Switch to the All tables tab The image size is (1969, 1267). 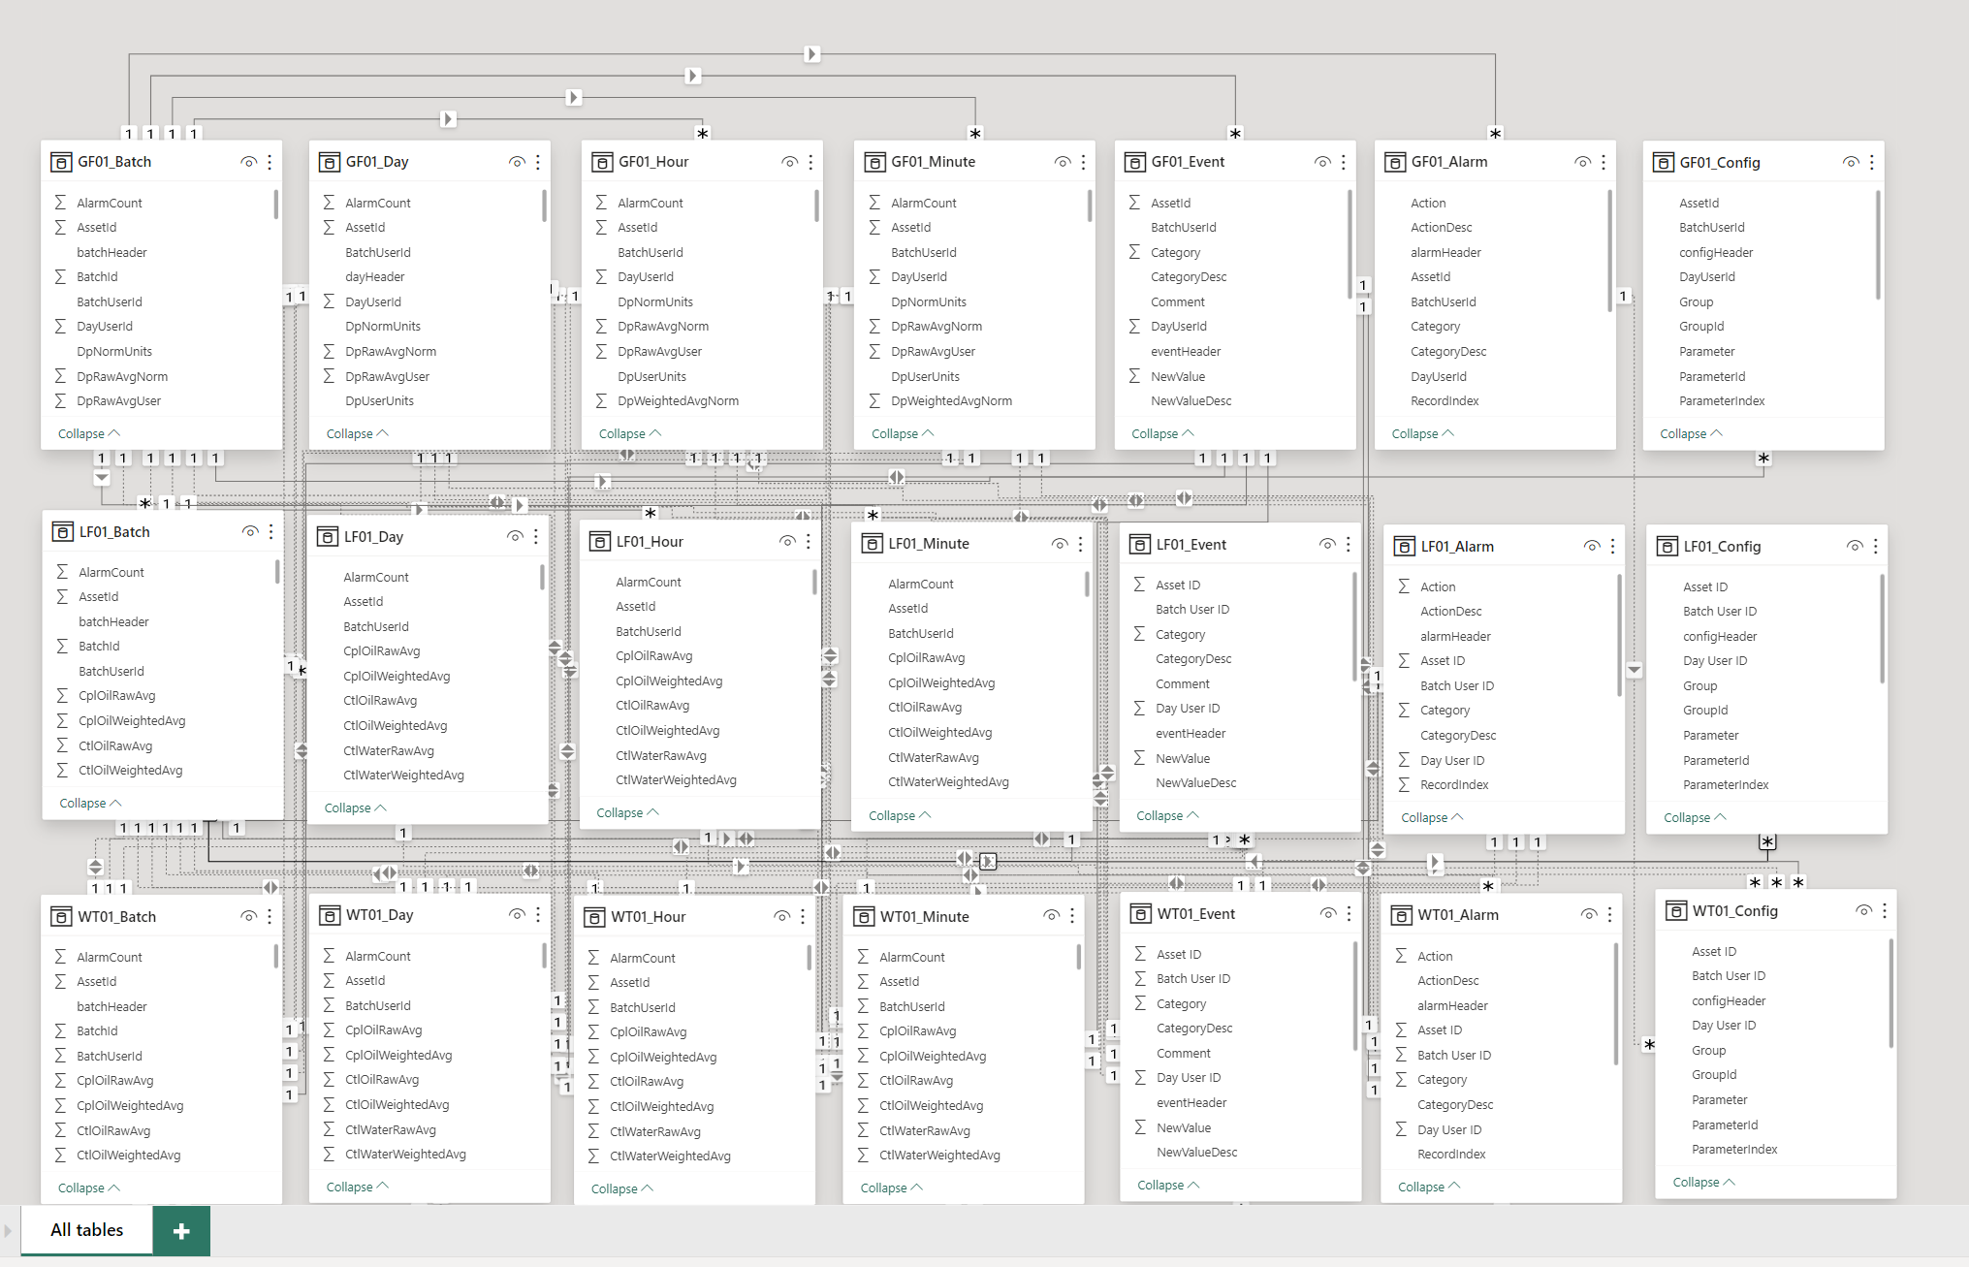(x=87, y=1230)
